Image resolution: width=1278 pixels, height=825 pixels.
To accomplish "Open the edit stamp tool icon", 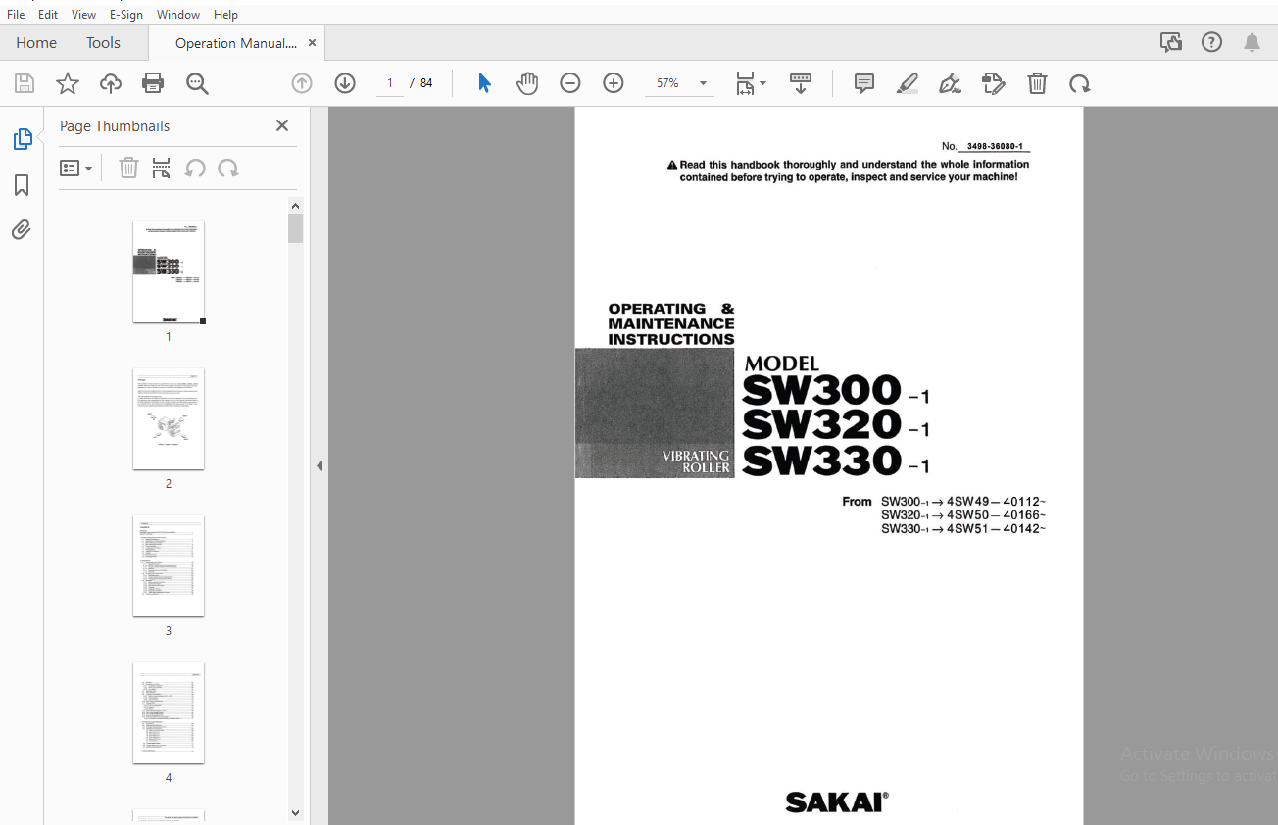I will [994, 83].
